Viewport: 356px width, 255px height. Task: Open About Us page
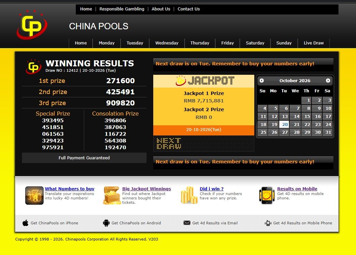[161, 9]
